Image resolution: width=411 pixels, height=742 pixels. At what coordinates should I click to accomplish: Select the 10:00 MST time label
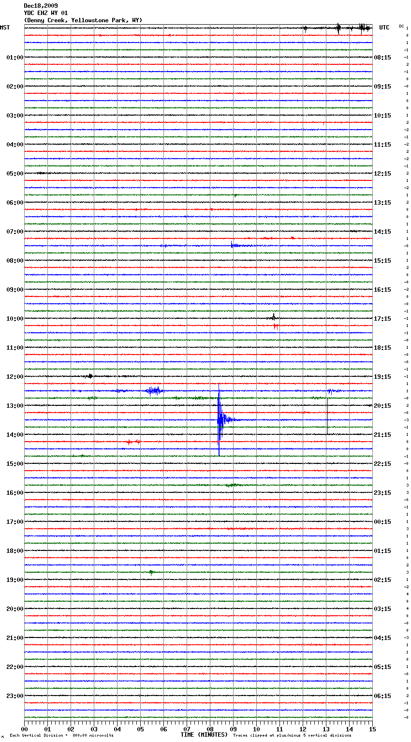tap(15, 319)
